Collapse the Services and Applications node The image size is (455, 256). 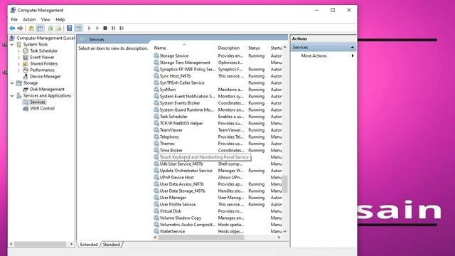[12, 95]
